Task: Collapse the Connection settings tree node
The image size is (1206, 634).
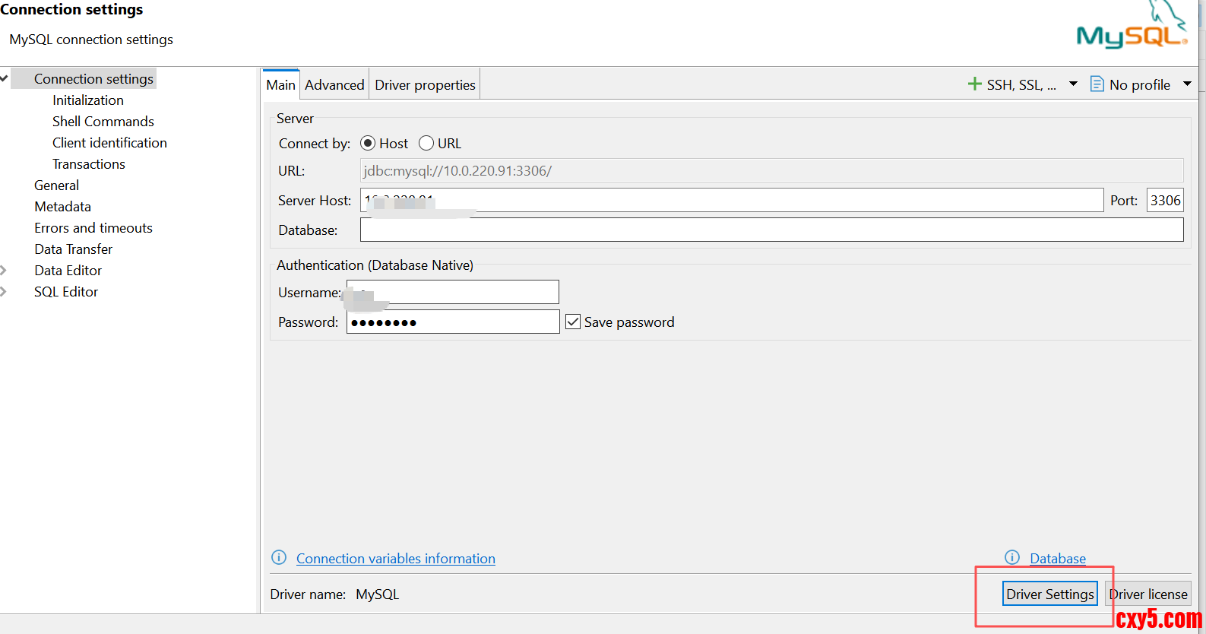Action: pos(4,78)
